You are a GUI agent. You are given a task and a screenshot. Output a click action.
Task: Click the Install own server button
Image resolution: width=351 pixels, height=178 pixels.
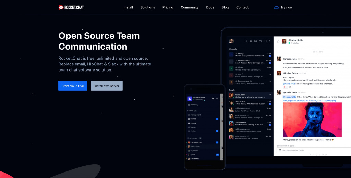coord(107,86)
